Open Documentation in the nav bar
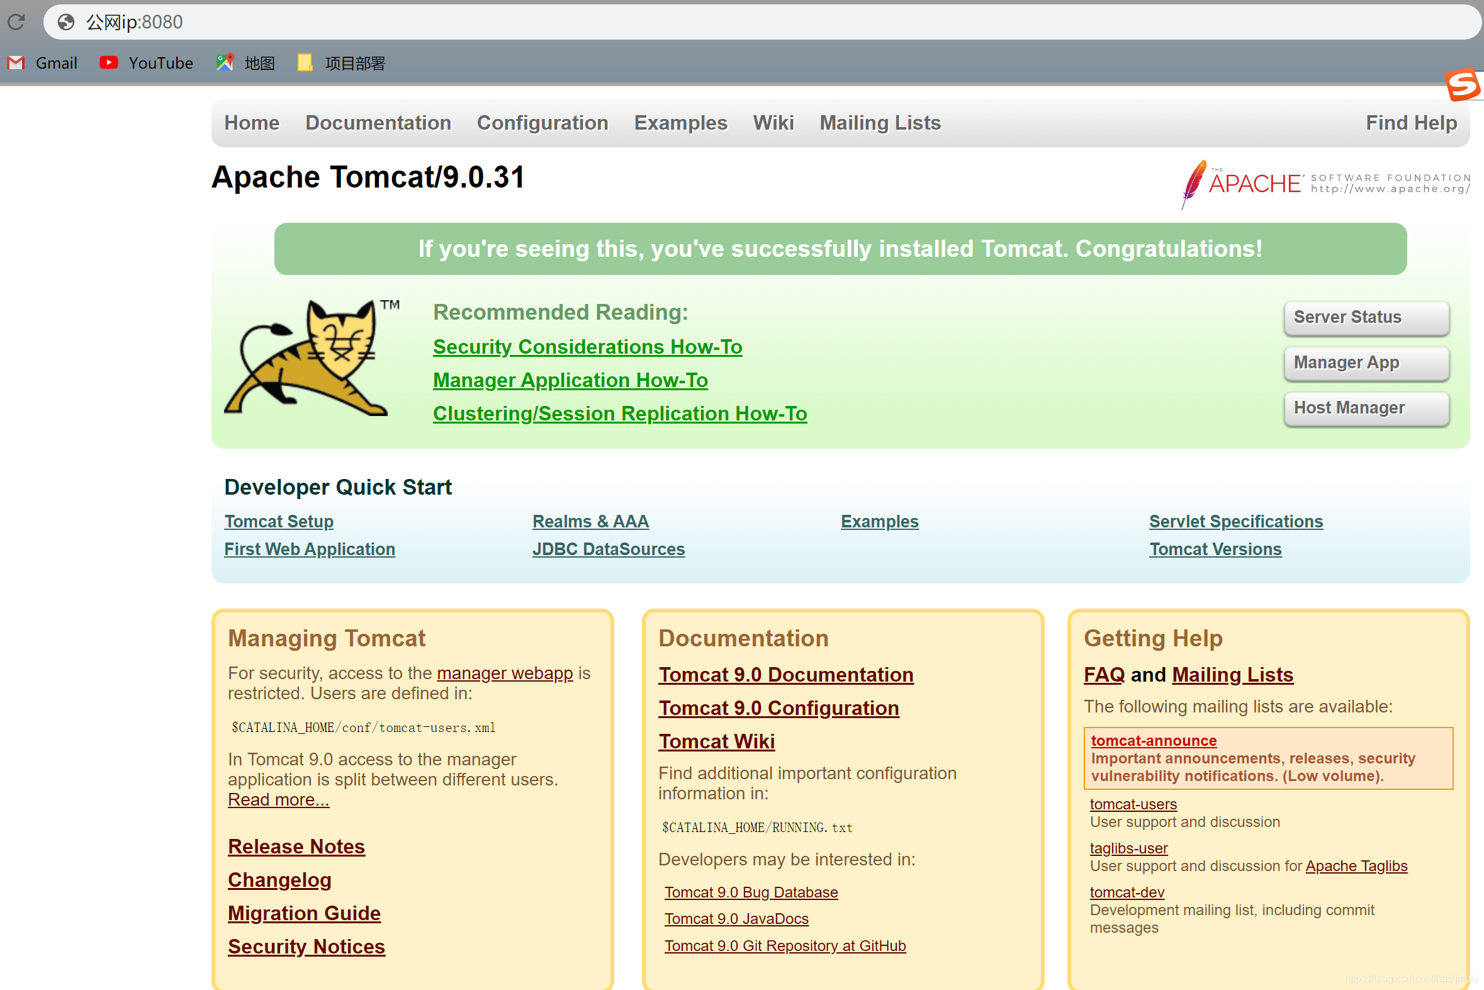This screenshot has height=990, width=1484. point(378,123)
